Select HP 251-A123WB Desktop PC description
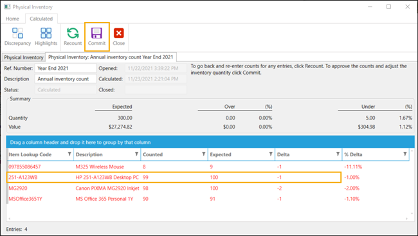Screen dimensions: 418x236 (107, 177)
